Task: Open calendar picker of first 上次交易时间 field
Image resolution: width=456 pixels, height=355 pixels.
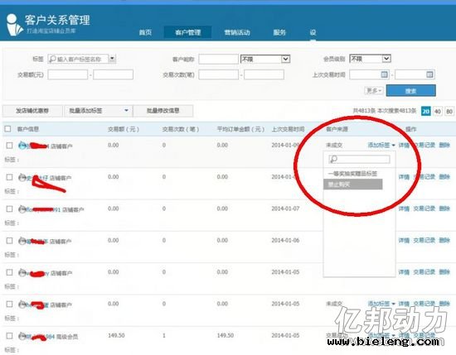Action: (x=384, y=74)
